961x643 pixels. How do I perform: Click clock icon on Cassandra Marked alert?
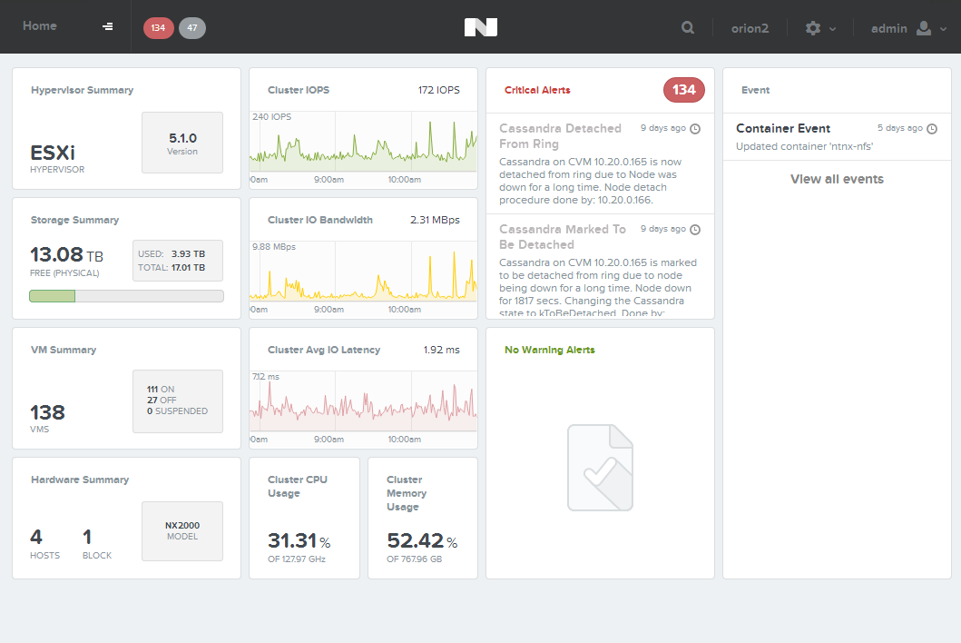point(695,229)
